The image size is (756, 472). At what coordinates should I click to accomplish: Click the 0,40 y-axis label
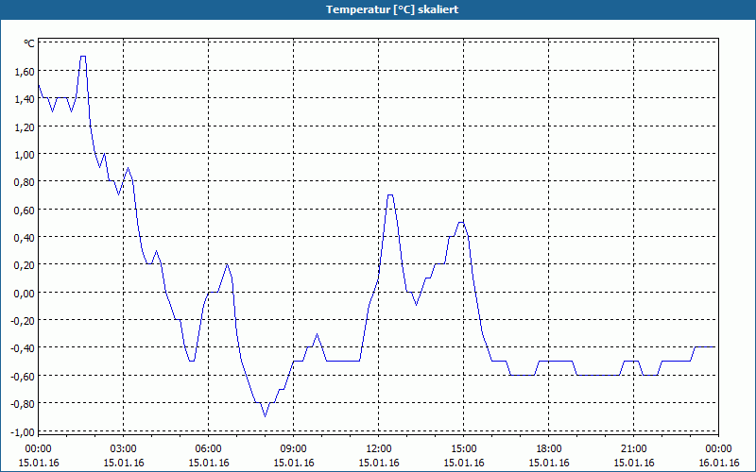[26, 237]
